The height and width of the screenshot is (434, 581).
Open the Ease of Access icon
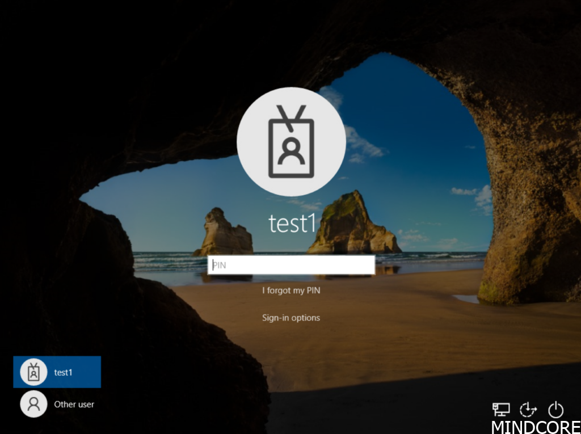tap(528, 409)
